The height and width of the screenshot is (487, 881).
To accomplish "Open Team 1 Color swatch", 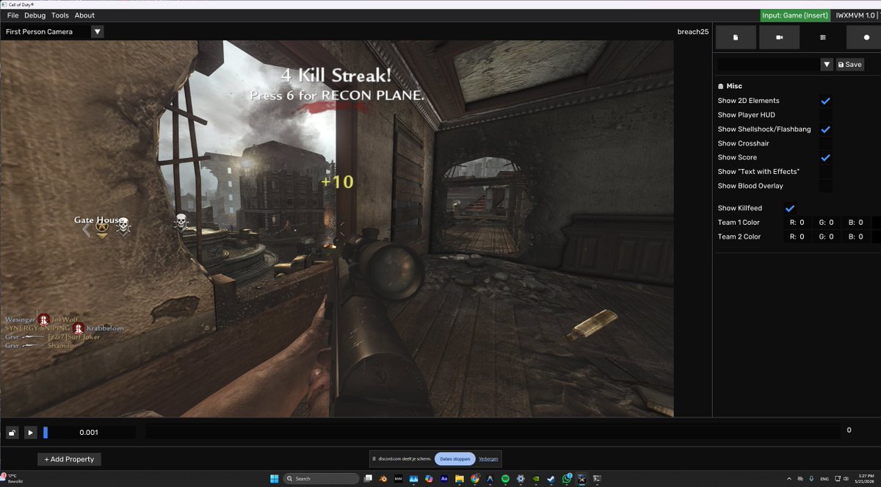I will pos(877,222).
